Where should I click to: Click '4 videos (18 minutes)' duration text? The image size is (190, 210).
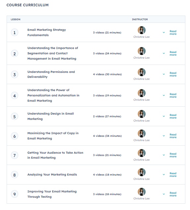click(107, 175)
